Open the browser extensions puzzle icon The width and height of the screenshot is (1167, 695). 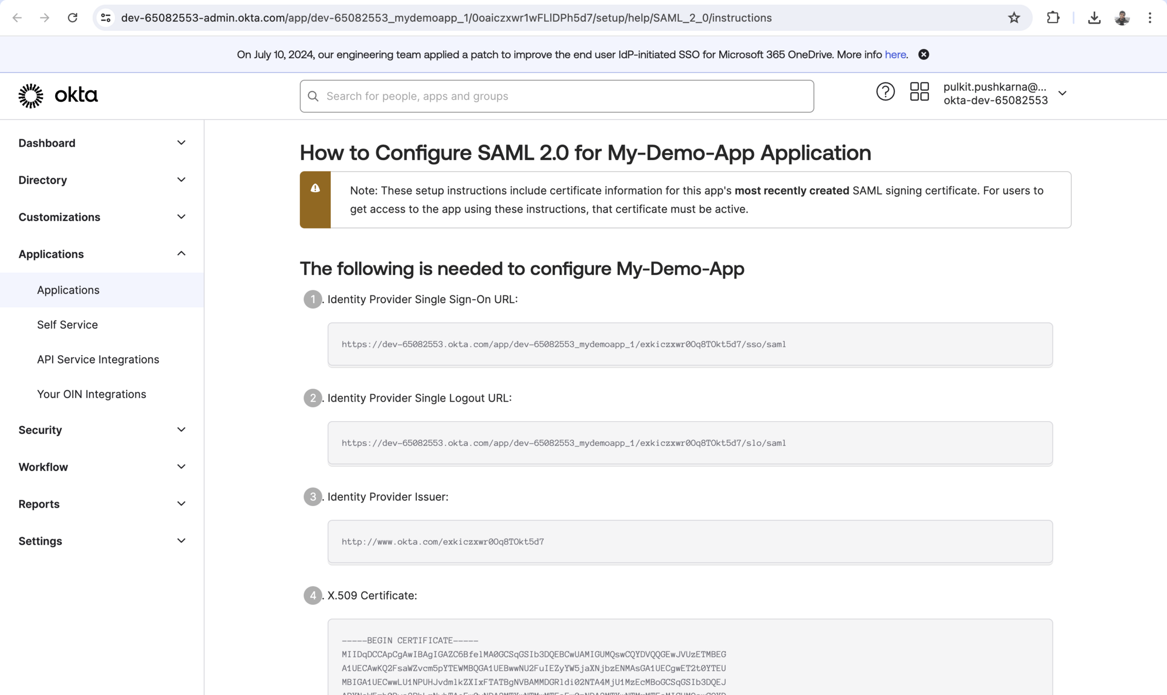pyautogui.click(x=1053, y=18)
